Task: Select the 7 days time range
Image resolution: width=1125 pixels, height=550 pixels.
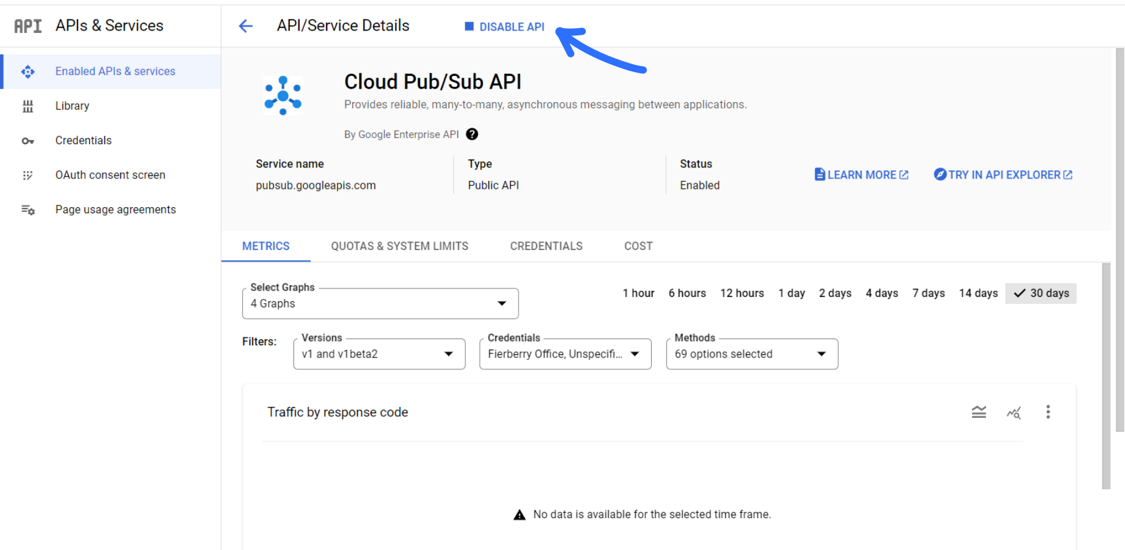Action: (x=929, y=293)
